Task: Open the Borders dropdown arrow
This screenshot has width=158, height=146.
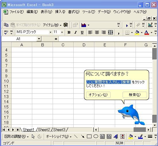Action: tap(132, 32)
